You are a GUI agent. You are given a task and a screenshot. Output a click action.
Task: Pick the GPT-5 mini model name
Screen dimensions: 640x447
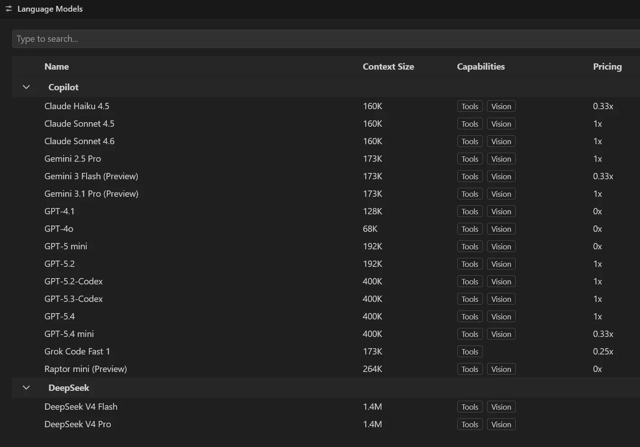point(66,246)
